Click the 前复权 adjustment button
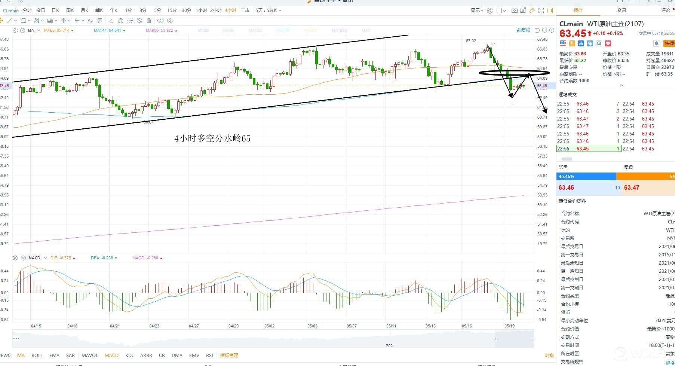 [523, 30]
